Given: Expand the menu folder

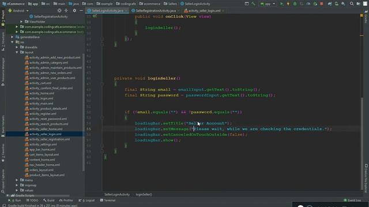Looking at the screenshot, I should pos(17,180).
